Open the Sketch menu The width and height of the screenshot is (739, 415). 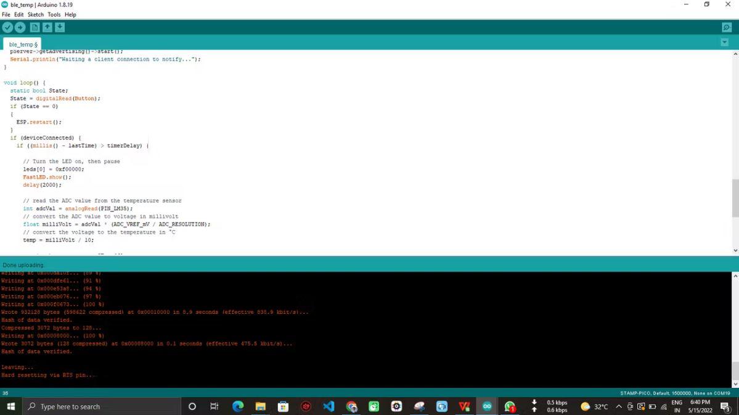click(35, 15)
